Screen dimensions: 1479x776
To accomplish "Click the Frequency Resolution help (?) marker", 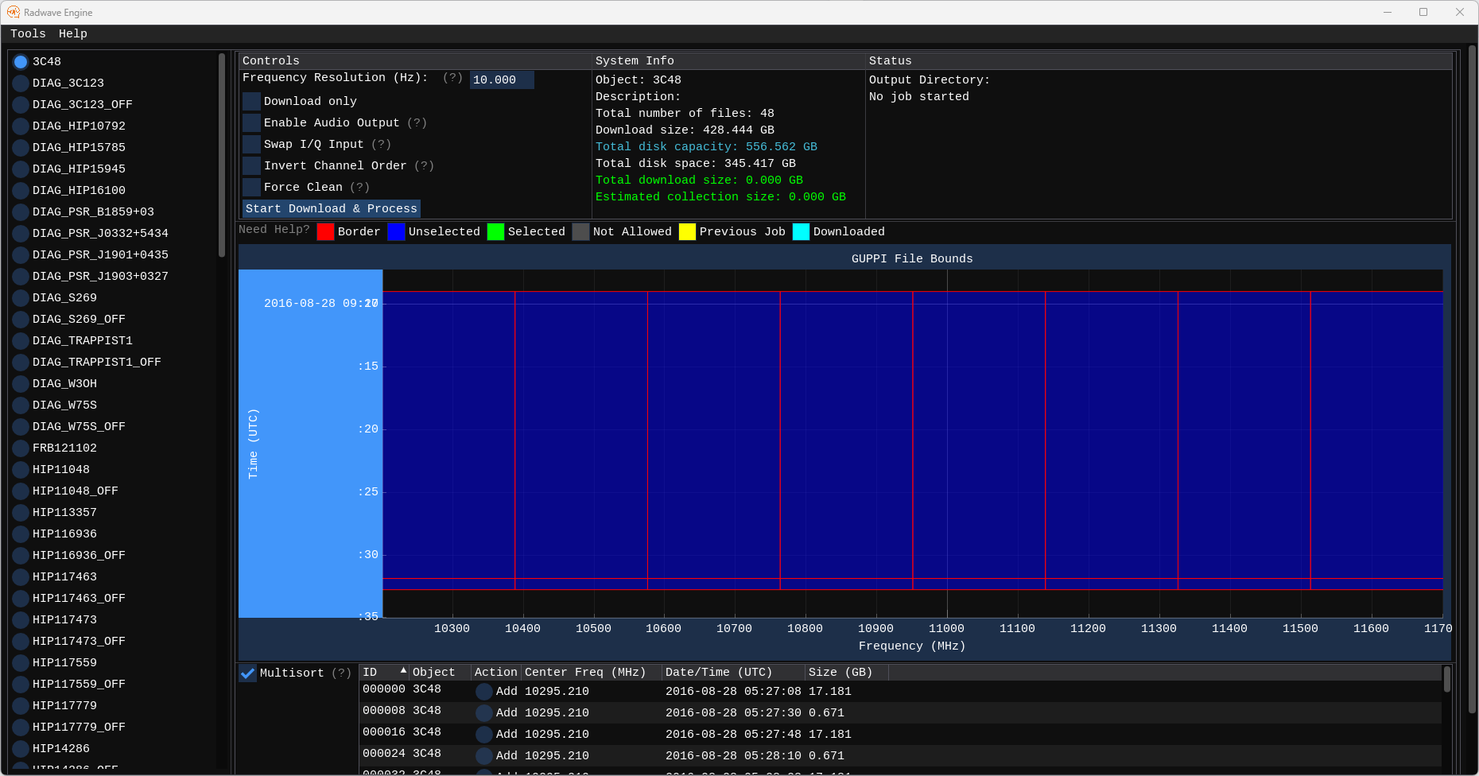I will tap(452, 78).
